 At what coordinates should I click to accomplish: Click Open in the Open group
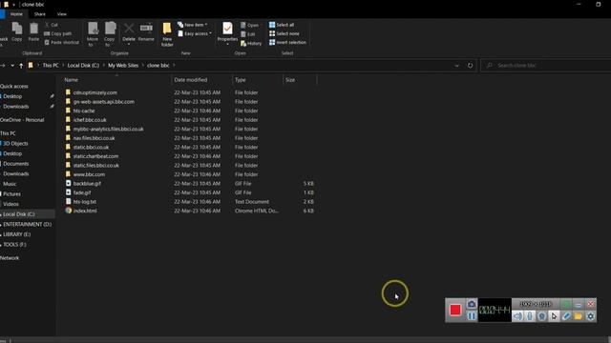pyautogui.click(x=250, y=25)
